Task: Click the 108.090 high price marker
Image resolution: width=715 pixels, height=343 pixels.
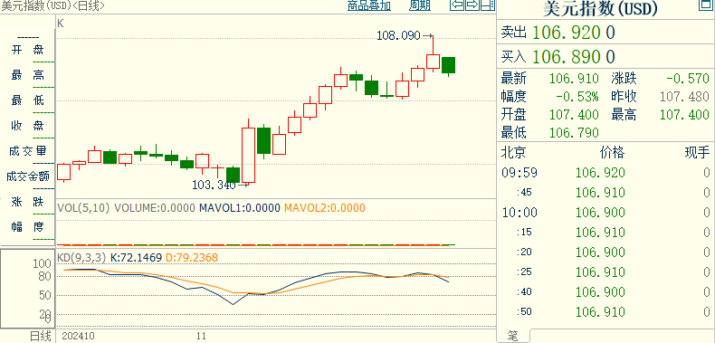Action: click(398, 35)
